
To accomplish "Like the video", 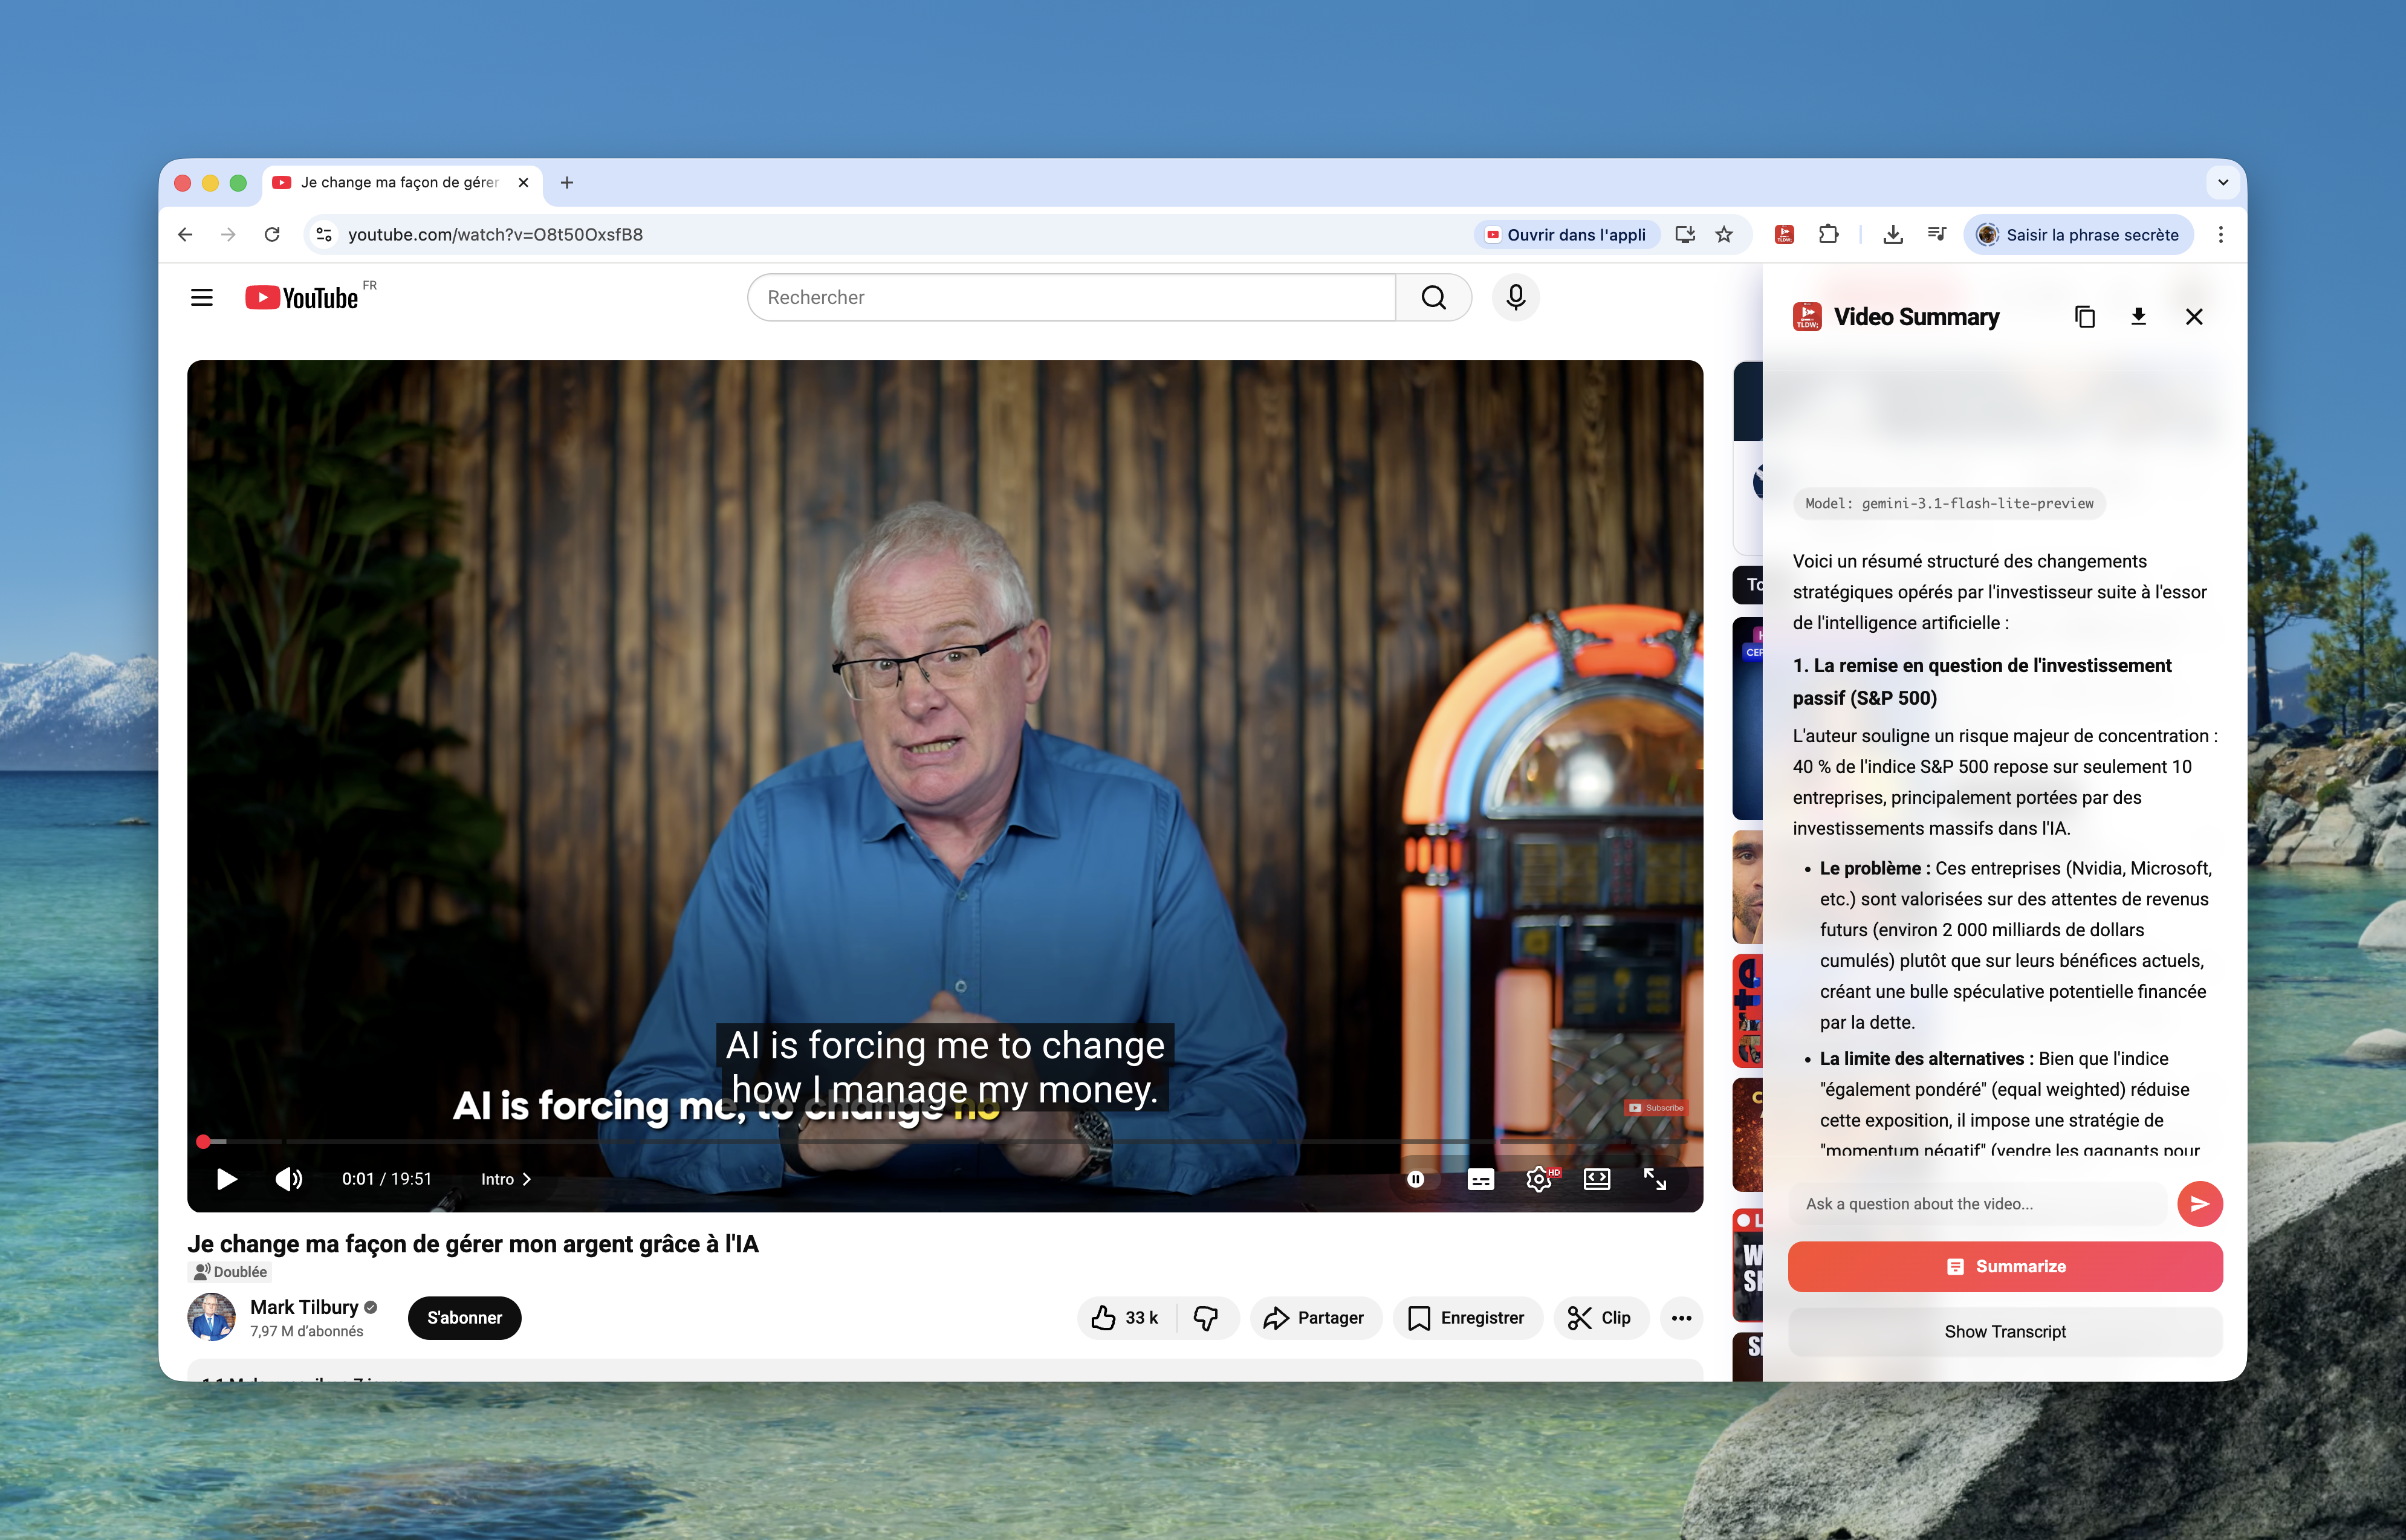I will click(x=1124, y=1318).
